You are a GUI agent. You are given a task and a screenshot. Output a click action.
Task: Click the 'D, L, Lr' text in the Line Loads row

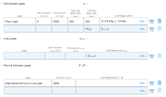pyautogui.click(x=92, y=56)
